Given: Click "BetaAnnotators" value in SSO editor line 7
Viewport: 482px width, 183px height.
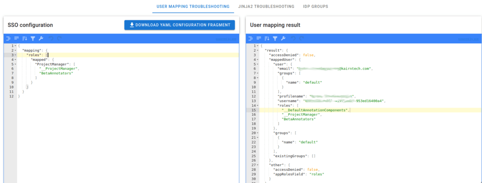Looking at the screenshot, I should click(x=56, y=73).
